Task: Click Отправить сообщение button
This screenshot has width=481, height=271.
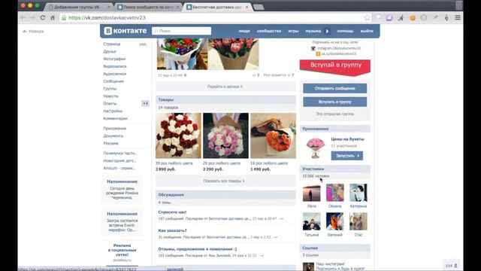Action: click(x=335, y=88)
